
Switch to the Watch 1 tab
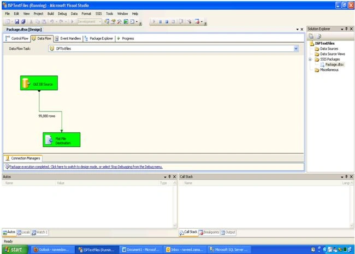[40, 232]
